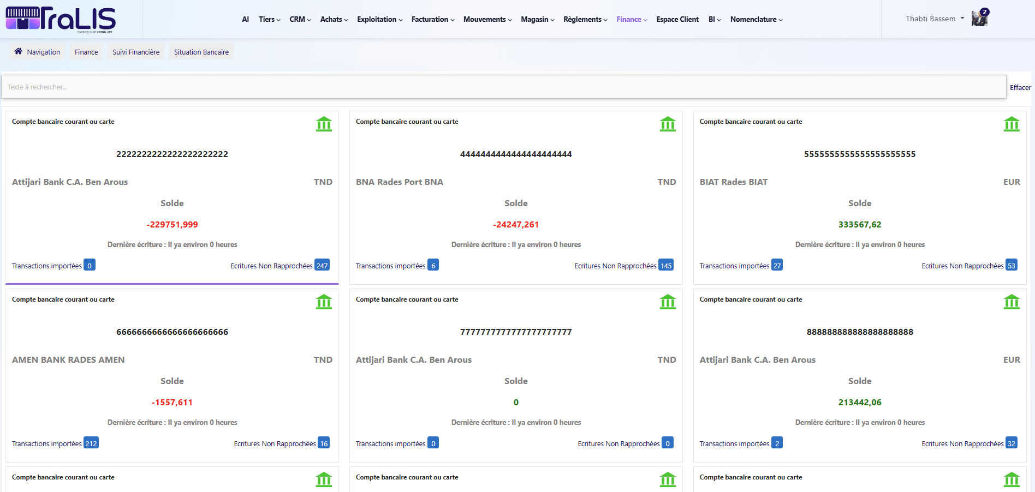Click bank icon on BNA Rades Port card
This screenshot has width=1035, height=492.
click(668, 124)
